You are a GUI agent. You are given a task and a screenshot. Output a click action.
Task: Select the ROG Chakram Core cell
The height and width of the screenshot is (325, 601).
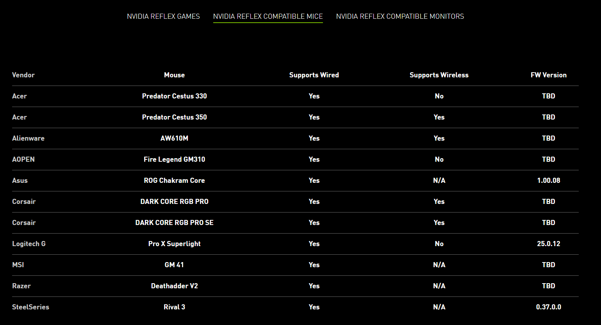pyautogui.click(x=174, y=180)
